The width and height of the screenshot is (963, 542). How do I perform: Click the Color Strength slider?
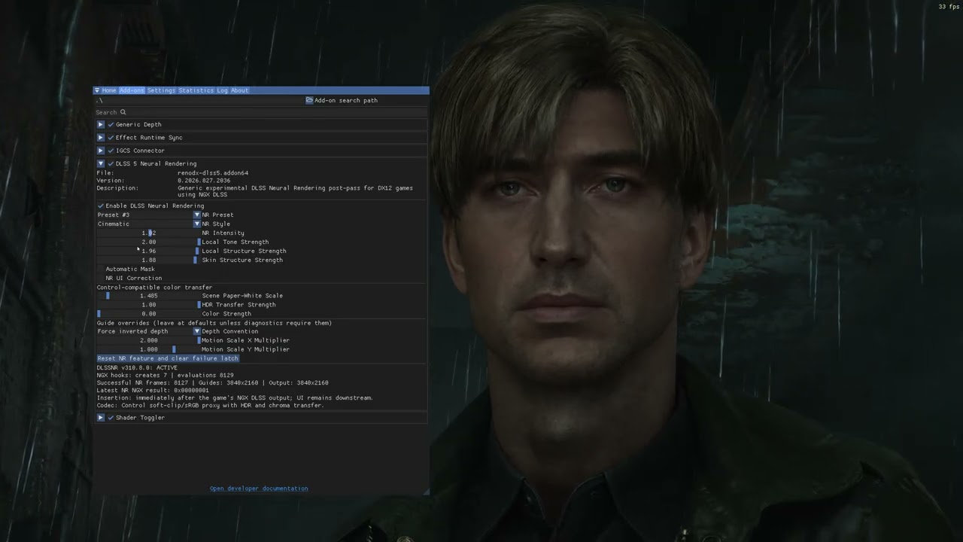click(x=148, y=314)
